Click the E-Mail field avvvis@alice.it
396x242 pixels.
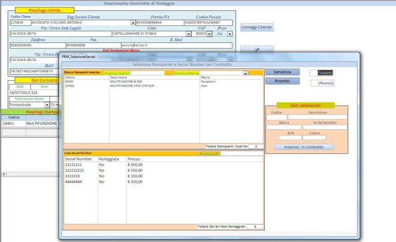177,46
